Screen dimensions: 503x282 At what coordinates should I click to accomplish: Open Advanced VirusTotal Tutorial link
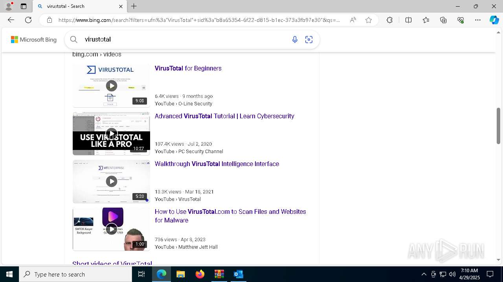point(224,116)
